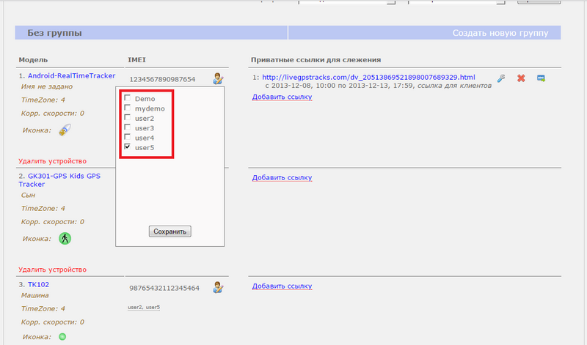The image size is (587, 345).
Task: Click Удалить устройство above GK301 device
Action: [53, 161]
